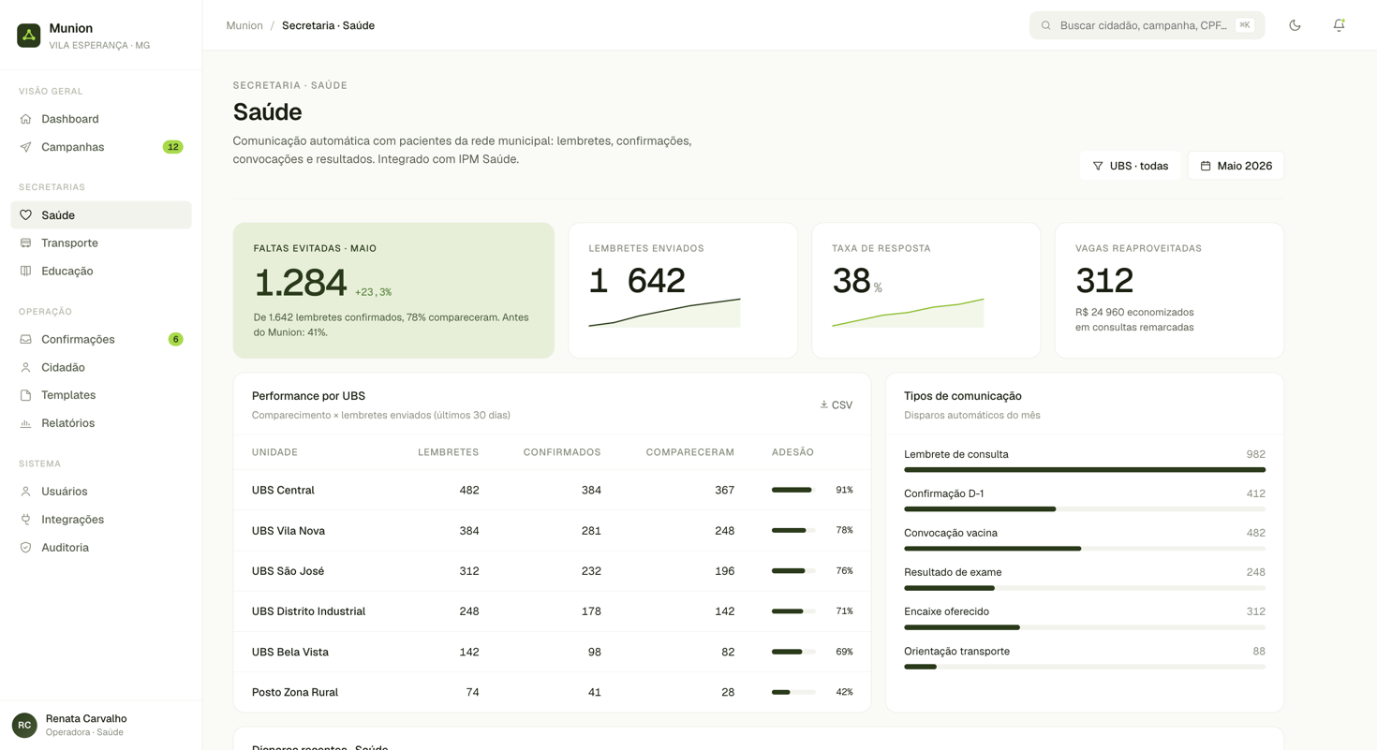Screen dimensions: 1377x750
Task: Select the Transporte bus icon
Action: pos(26,243)
